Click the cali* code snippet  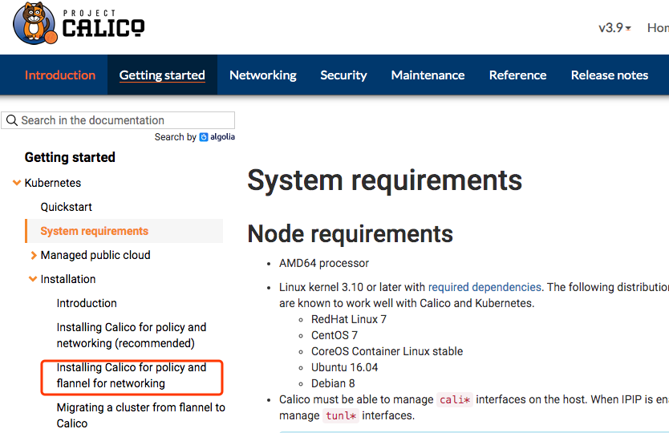pos(454,400)
